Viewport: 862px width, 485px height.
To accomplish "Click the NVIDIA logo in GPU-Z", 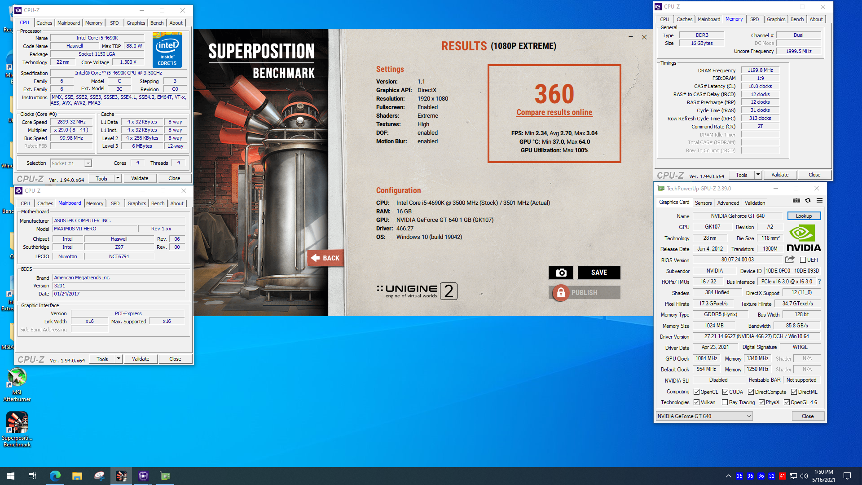I will click(x=804, y=238).
